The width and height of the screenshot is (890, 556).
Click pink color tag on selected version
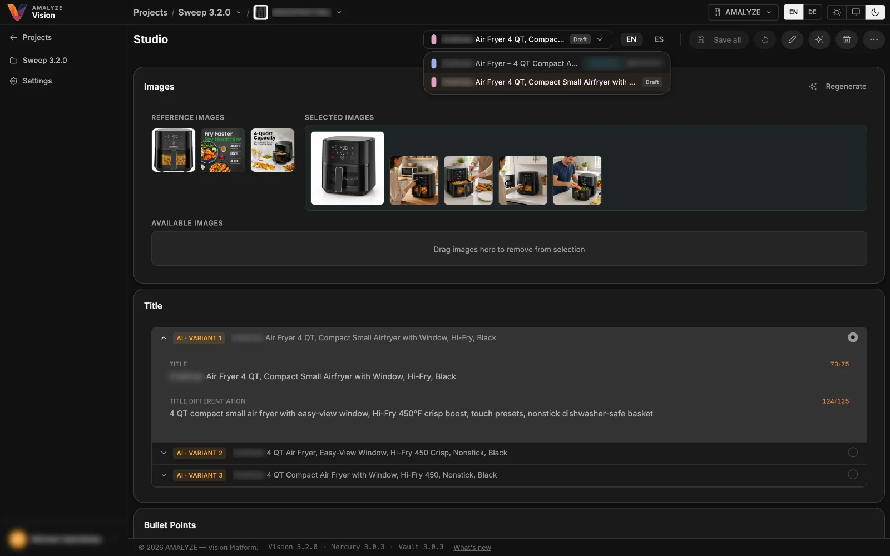pos(434,39)
